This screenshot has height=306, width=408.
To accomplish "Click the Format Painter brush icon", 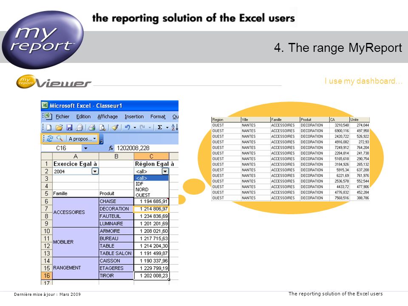I will click(115, 127).
